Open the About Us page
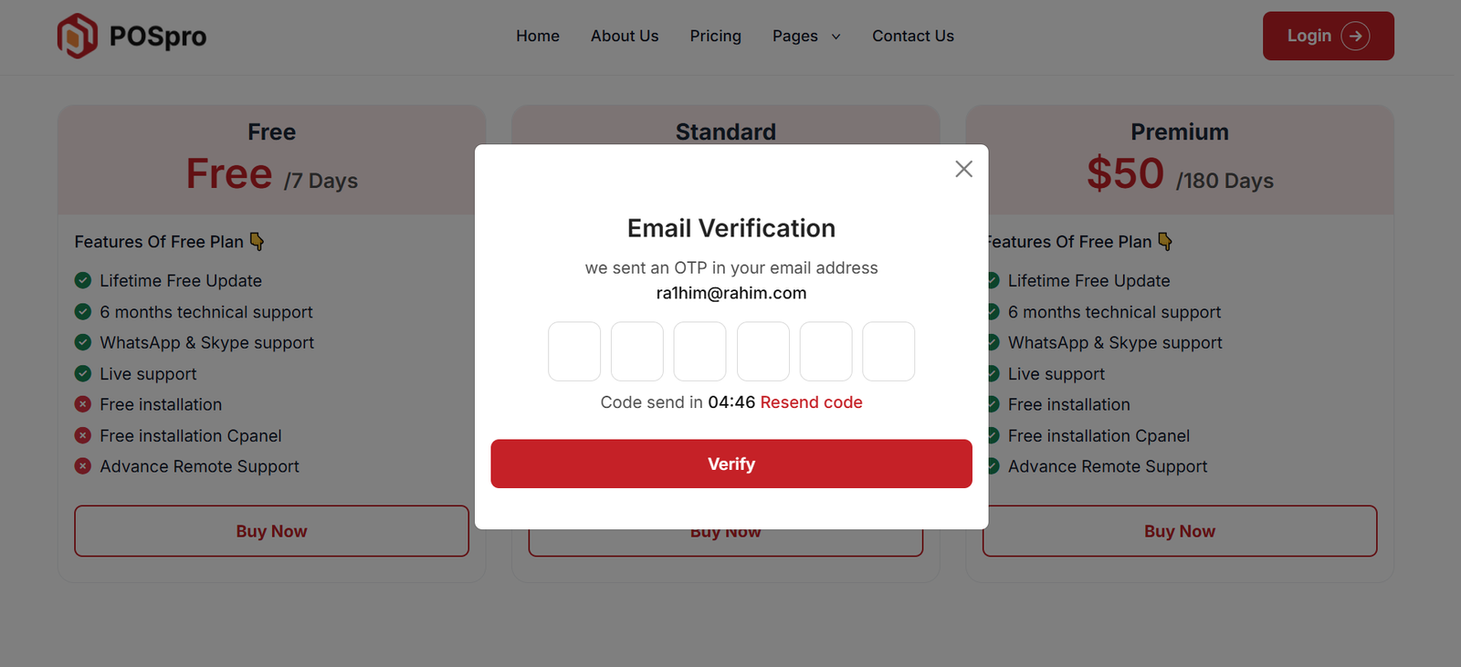 [x=625, y=36]
